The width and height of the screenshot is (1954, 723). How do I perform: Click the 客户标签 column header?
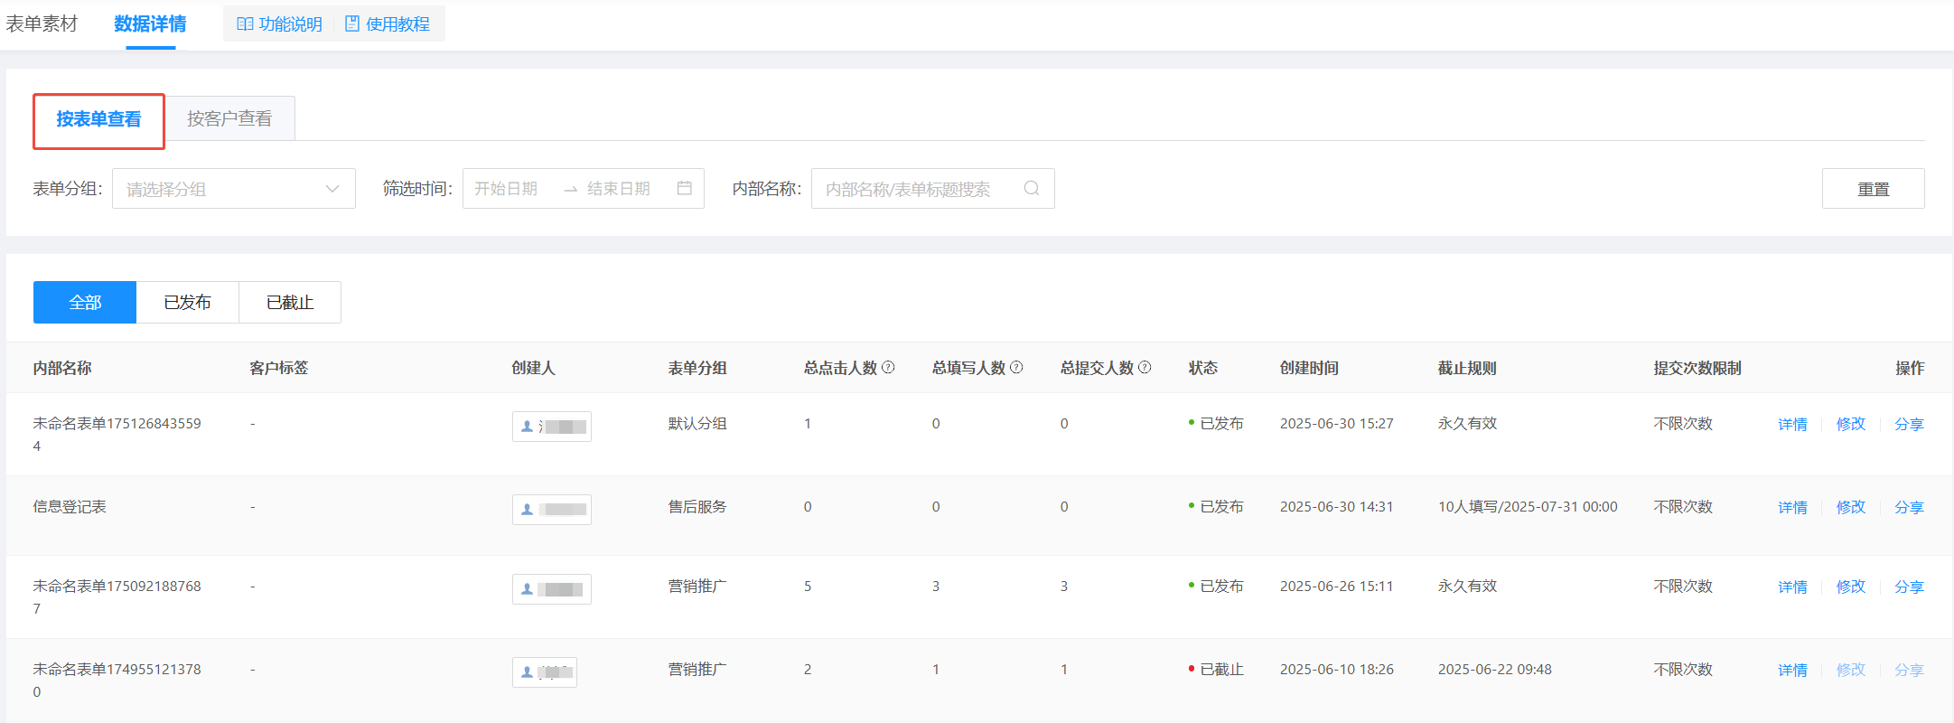(279, 368)
